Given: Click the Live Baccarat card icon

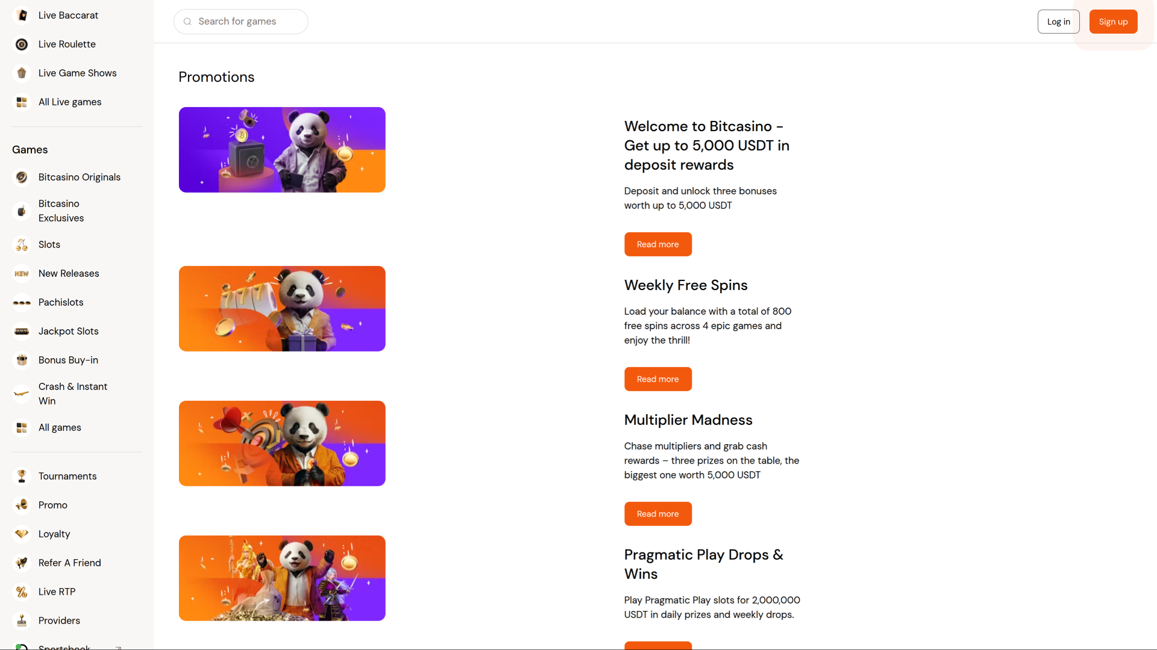Looking at the screenshot, I should coord(22,15).
